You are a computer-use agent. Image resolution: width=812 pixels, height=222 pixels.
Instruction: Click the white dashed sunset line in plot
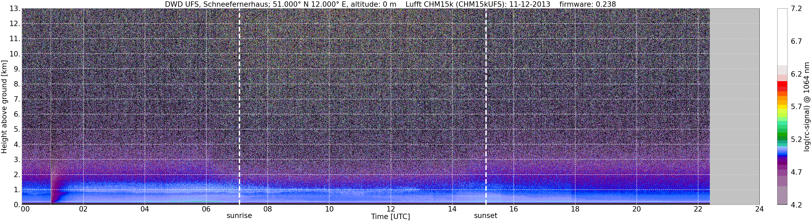pos(486,107)
